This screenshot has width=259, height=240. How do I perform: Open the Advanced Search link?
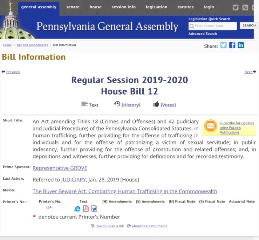point(203,34)
